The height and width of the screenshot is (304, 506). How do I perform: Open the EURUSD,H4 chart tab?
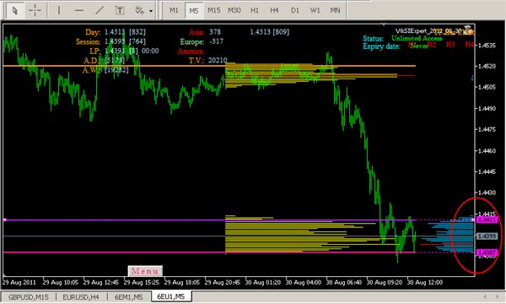81,297
